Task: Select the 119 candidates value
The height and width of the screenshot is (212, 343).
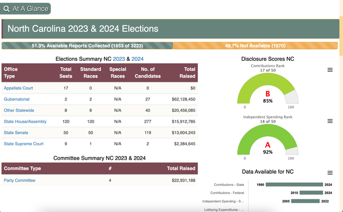Action: pos(147,132)
